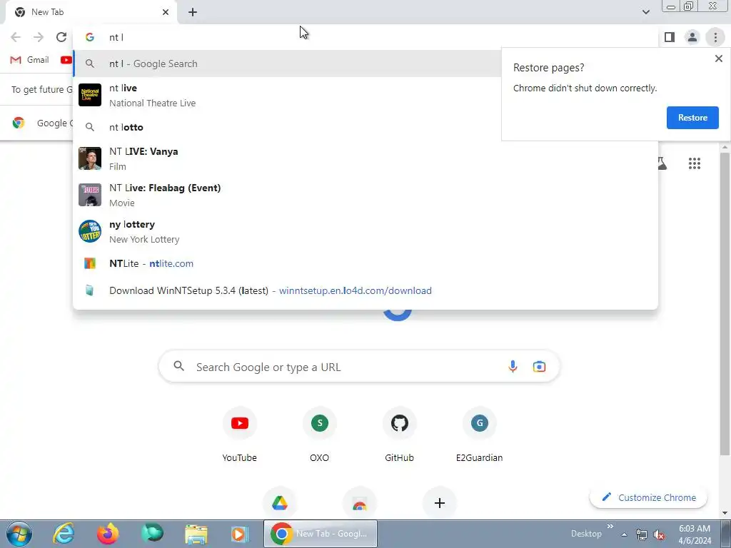This screenshot has width=731, height=548.
Task: Open the network tray icon
Action: point(642,535)
